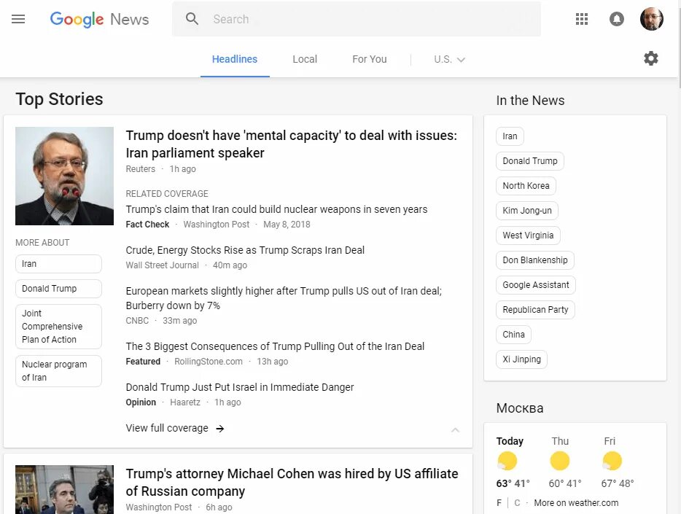
Task: Open the hamburger main menu
Action: [18, 19]
